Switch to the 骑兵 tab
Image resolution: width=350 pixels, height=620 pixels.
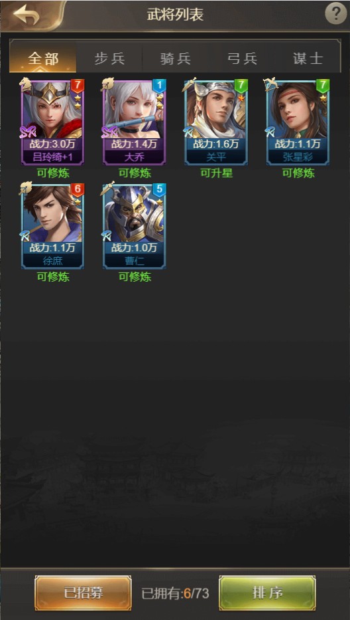176,58
